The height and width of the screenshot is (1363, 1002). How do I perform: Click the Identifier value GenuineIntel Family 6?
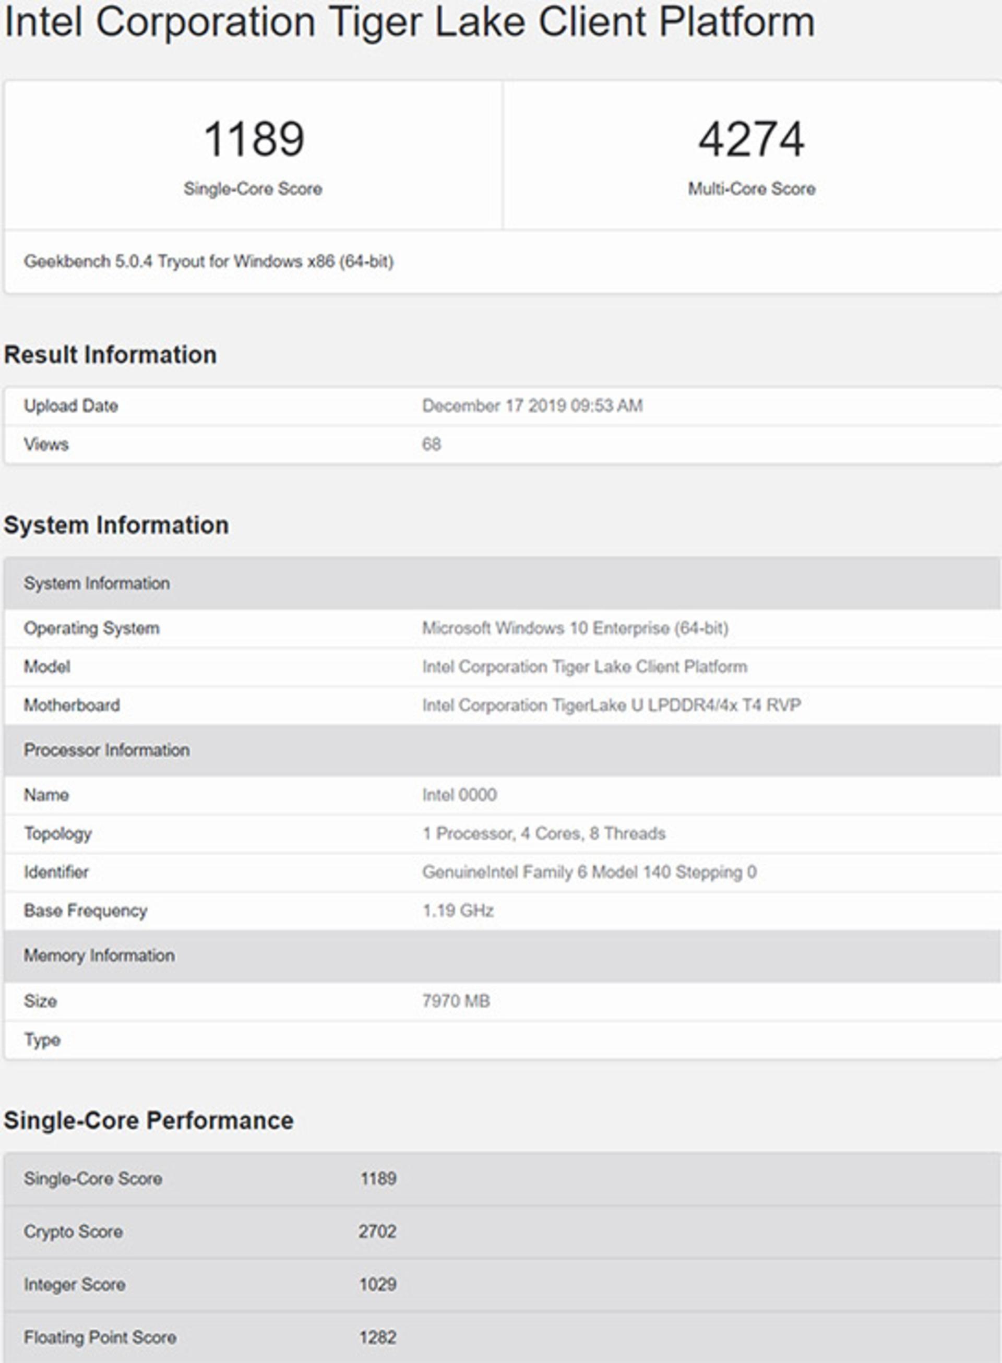[590, 872]
